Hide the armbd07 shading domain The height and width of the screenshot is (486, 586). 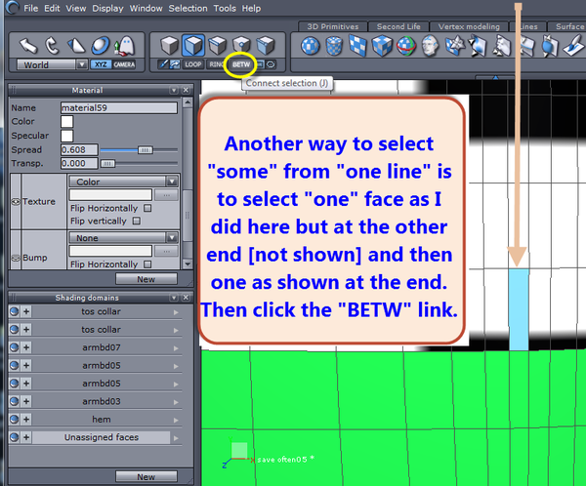tap(15, 347)
